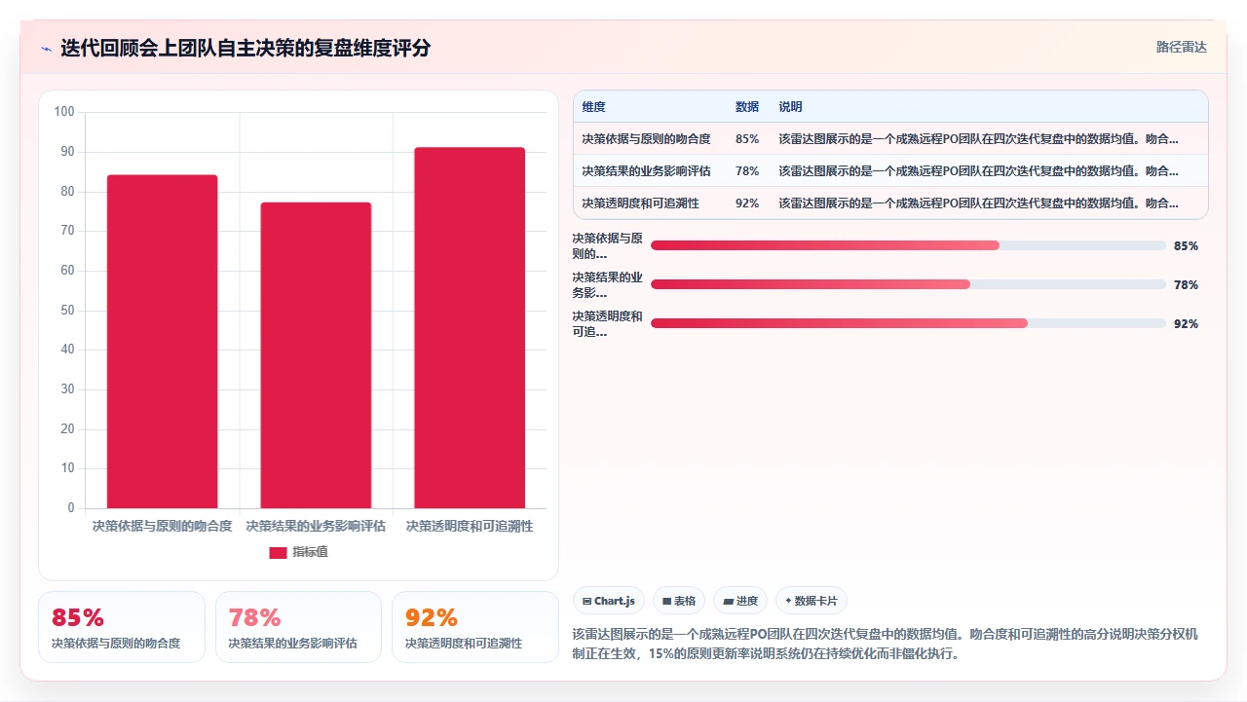The height and width of the screenshot is (702, 1247).
Task: Click the description paragraph under the tag chips
Action: click(885, 644)
